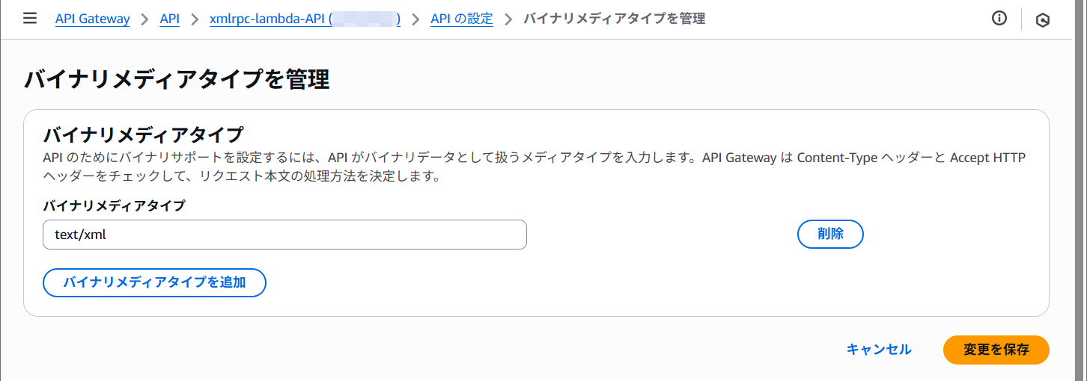
Task: Click chevron between API and xmlrpc-lambda-API
Action: point(195,19)
